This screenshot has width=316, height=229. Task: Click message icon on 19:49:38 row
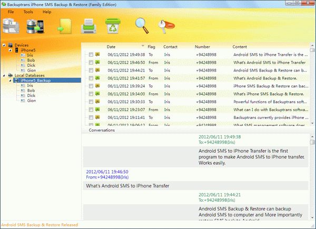coord(97,54)
